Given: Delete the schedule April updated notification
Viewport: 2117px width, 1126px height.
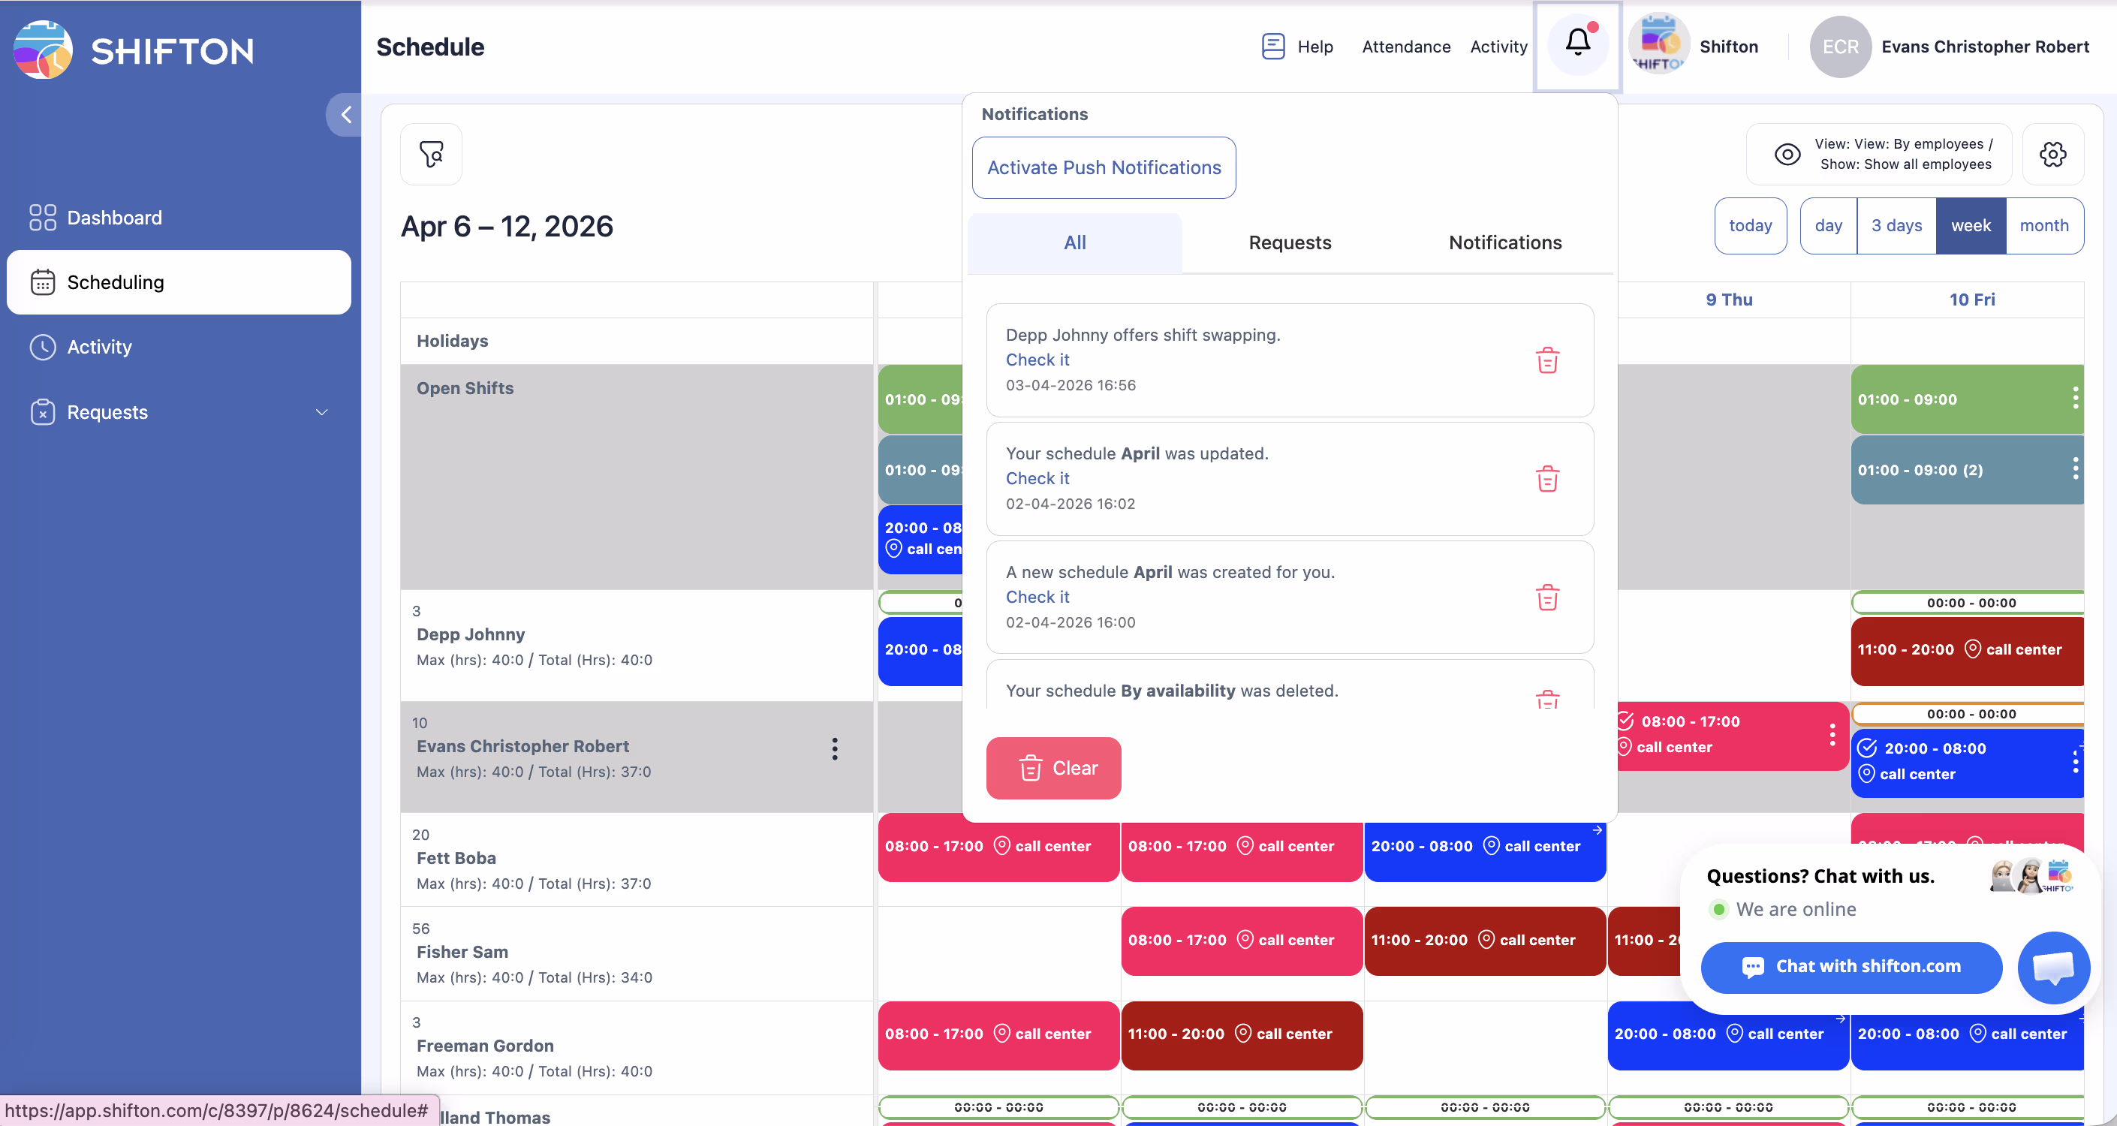Looking at the screenshot, I should (x=1546, y=478).
